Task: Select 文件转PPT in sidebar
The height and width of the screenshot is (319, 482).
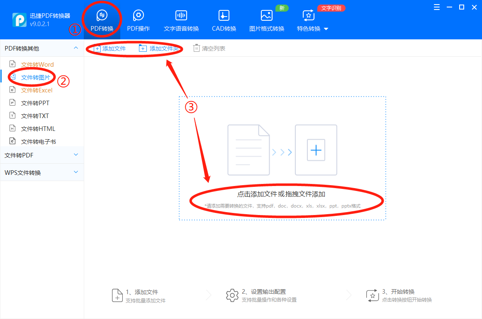Action: 35,103
